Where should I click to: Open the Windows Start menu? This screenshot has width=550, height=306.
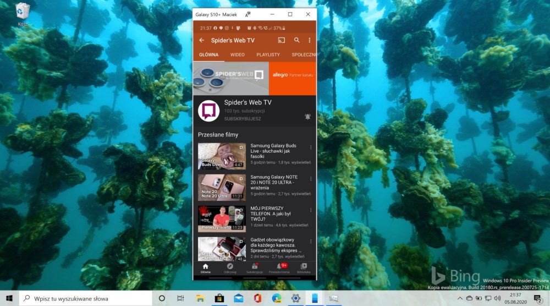[x=9, y=298]
